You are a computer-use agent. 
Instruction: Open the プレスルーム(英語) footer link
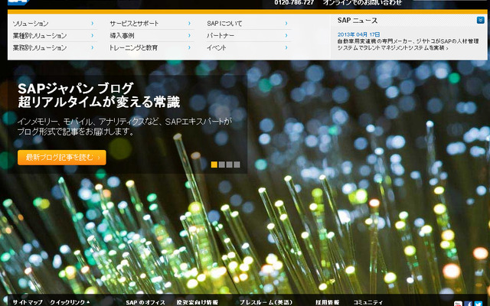click(266, 302)
